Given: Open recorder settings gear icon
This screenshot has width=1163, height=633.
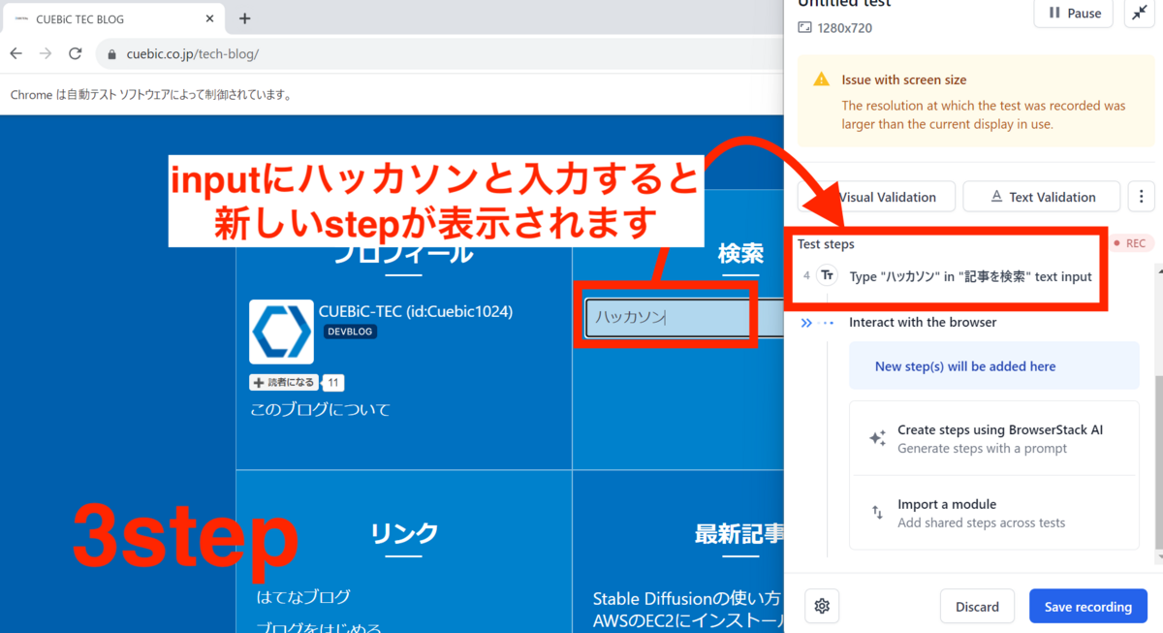Looking at the screenshot, I should [822, 606].
